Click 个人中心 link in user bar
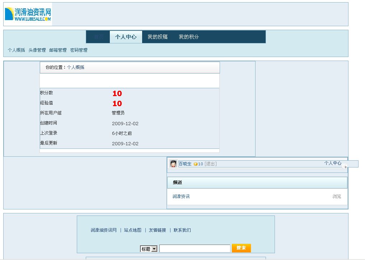 pos(333,163)
